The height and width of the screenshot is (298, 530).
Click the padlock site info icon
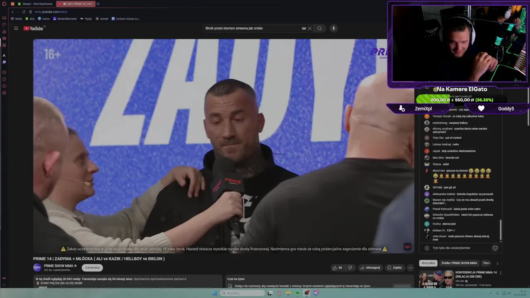pyautogui.click(x=31, y=12)
